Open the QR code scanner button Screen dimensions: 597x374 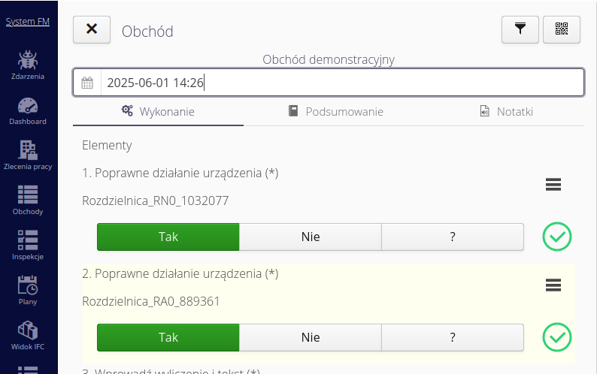[x=562, y=29]
